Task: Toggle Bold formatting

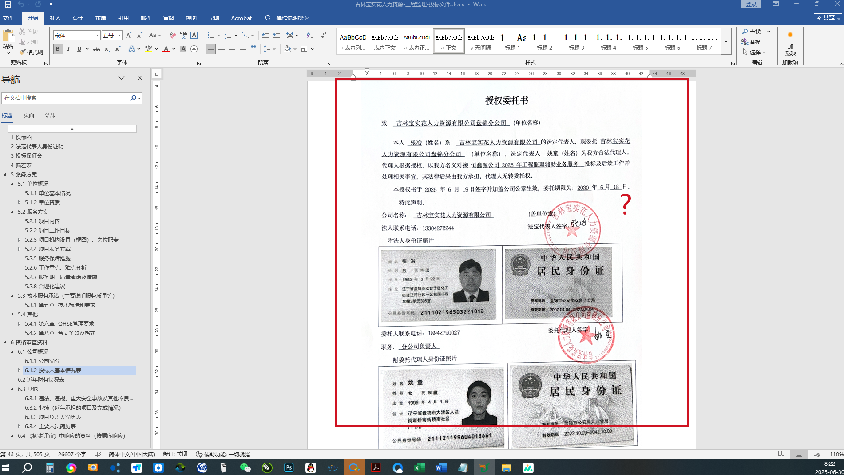Action: coord(58,49)
